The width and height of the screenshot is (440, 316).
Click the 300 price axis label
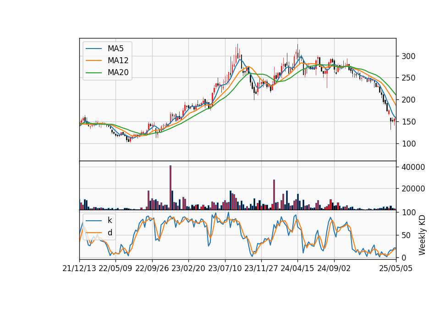[x=408, y=56]
